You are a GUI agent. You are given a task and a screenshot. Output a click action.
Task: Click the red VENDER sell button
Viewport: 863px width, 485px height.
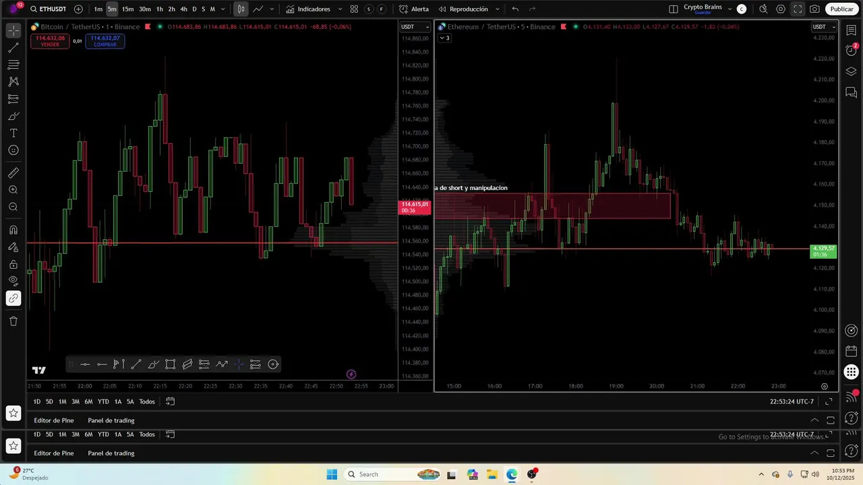click(x=50, y=41)
